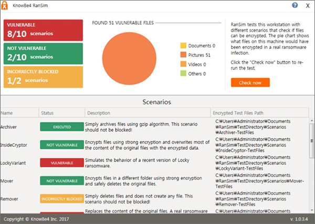This screenshot has height=224, width=315.
Task: Sort by the Description column header
Action: point(148,113)
